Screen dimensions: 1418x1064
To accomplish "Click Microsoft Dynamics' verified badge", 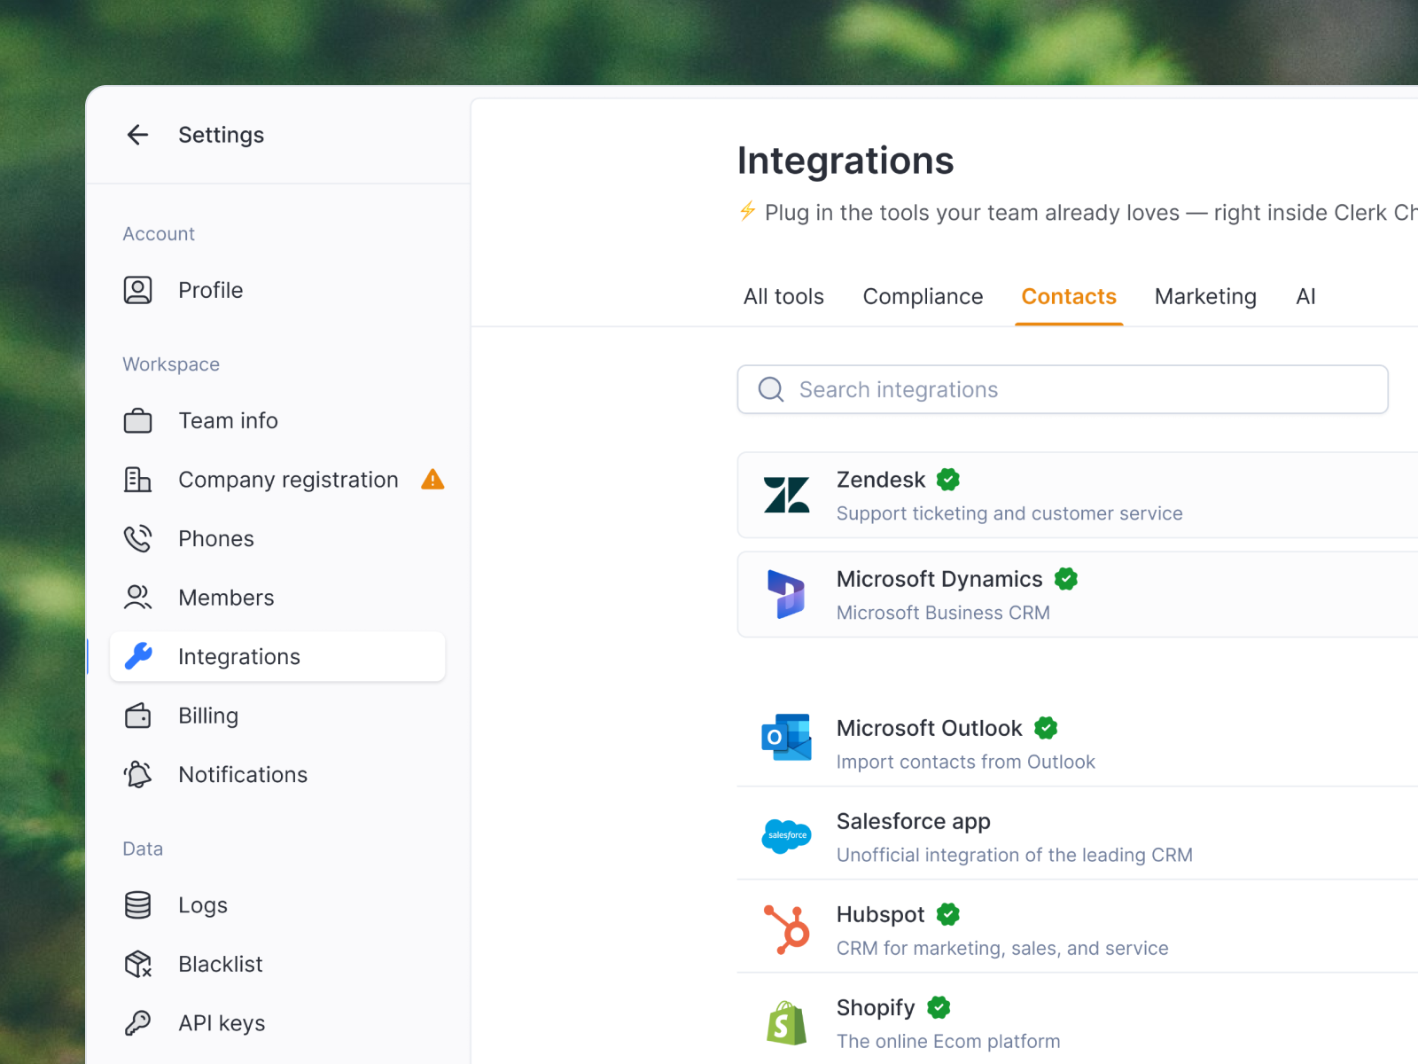I will [1066, 579].
